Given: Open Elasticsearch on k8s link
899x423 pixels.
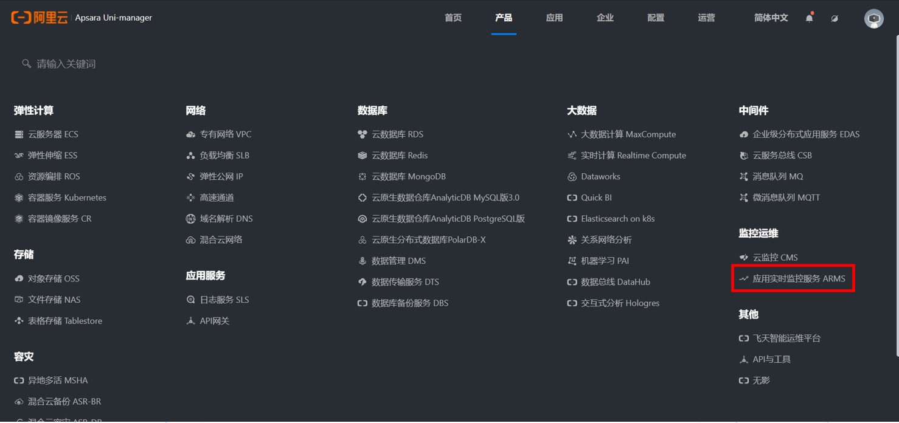Looking at the screenshot, I should (x=617, y=219).
